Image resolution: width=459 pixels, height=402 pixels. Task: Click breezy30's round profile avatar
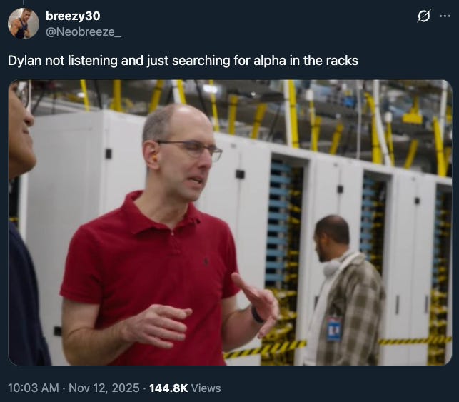[24, 24]
